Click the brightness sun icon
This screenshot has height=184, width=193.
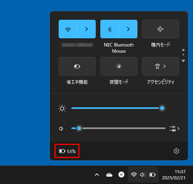(x=62, y=108)
